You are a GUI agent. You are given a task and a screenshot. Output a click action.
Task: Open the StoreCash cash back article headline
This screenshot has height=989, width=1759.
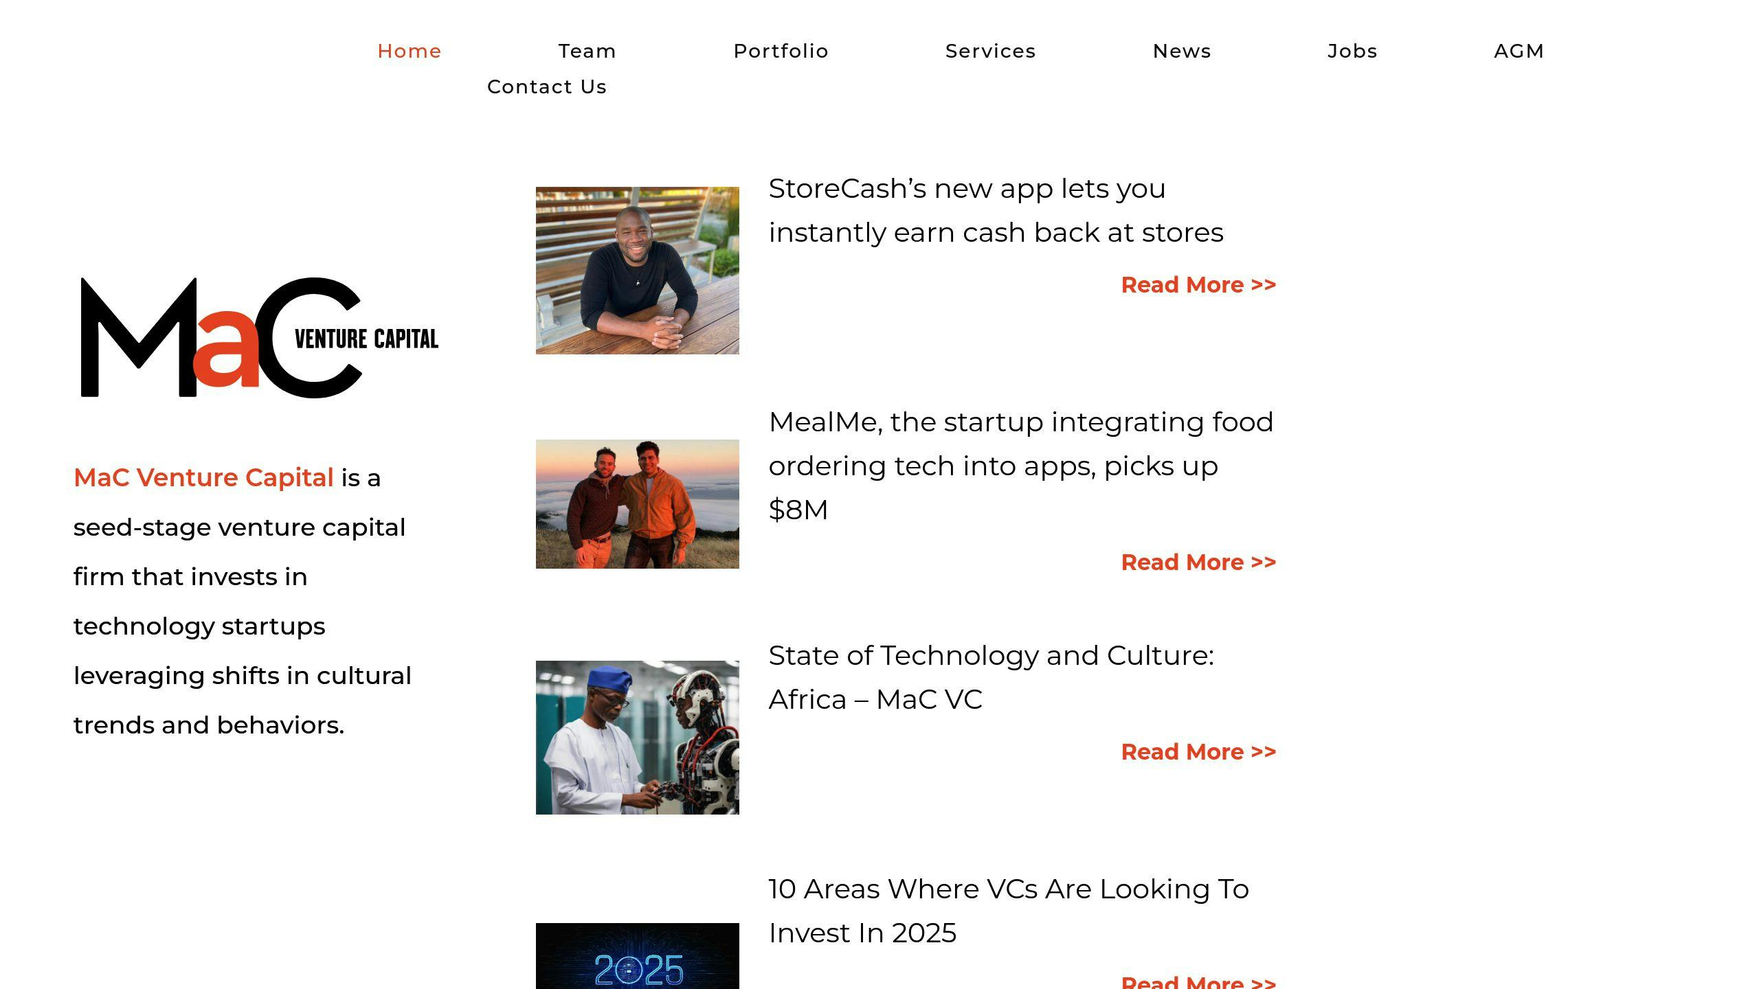click(995, 210)
